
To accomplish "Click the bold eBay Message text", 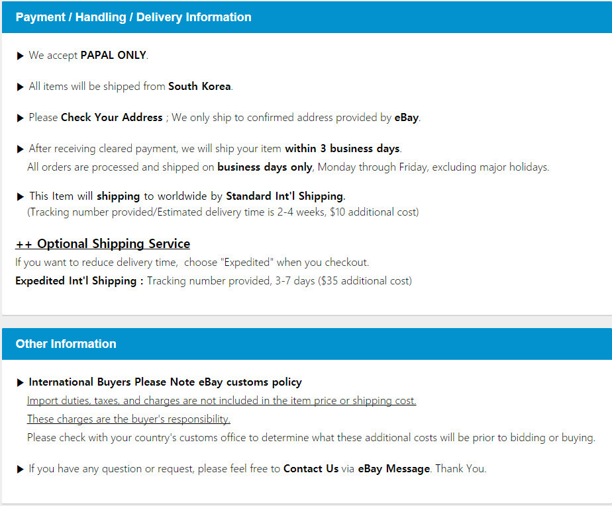I will coord(394,469).
